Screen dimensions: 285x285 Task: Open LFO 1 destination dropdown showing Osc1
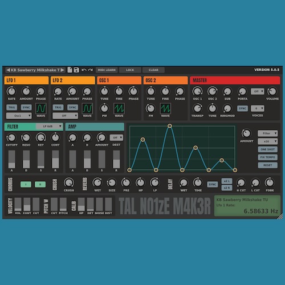tap(19, 116)
